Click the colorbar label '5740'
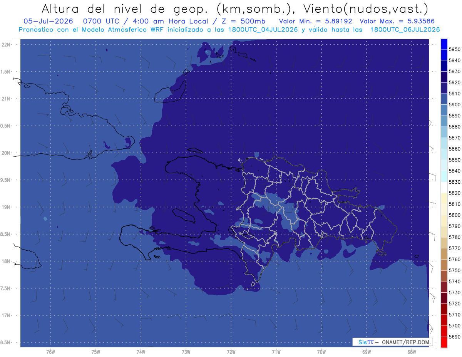 coord(454,282)
